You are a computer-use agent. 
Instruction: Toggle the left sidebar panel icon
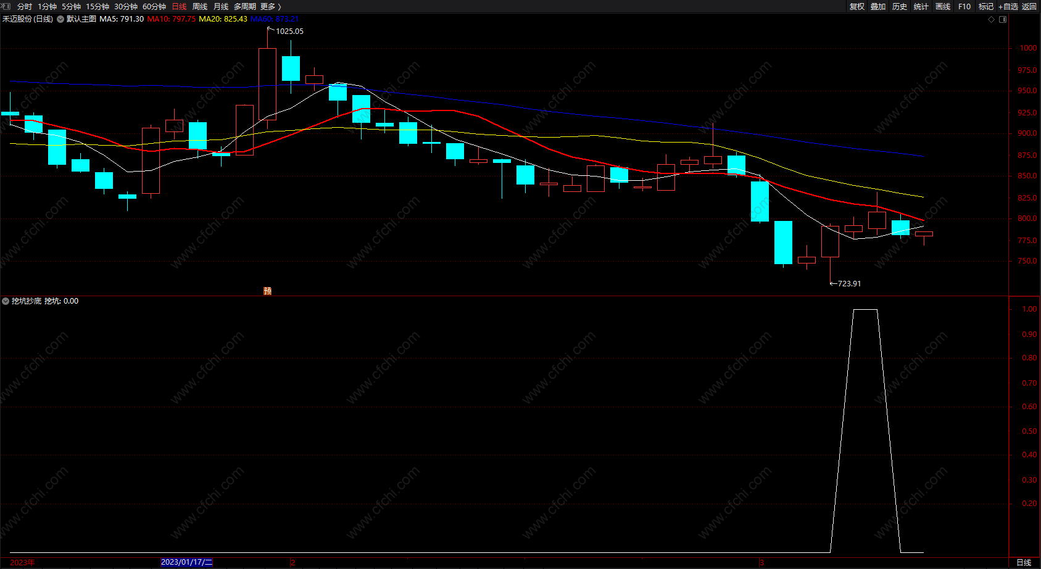[7, 6]
